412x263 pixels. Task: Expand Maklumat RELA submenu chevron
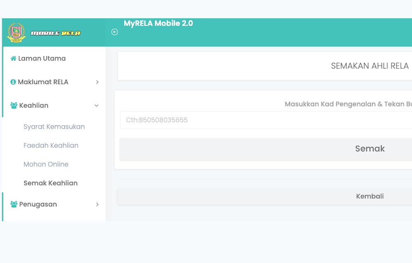tap(97, 82)
